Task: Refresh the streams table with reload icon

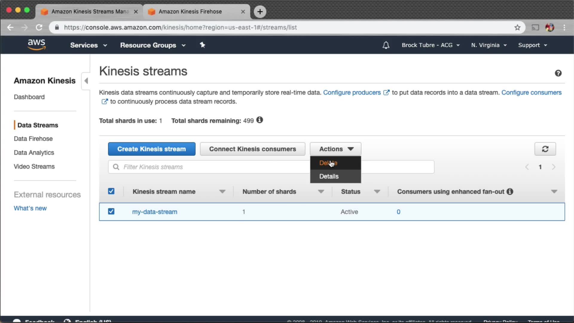Action: coord(545,149)
